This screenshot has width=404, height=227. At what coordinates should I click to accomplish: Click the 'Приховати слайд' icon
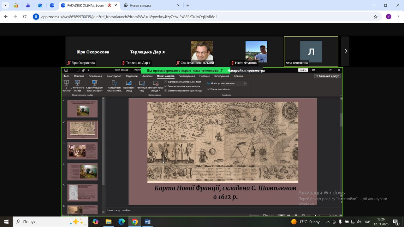pyautogui.click(x=128, y=83)
